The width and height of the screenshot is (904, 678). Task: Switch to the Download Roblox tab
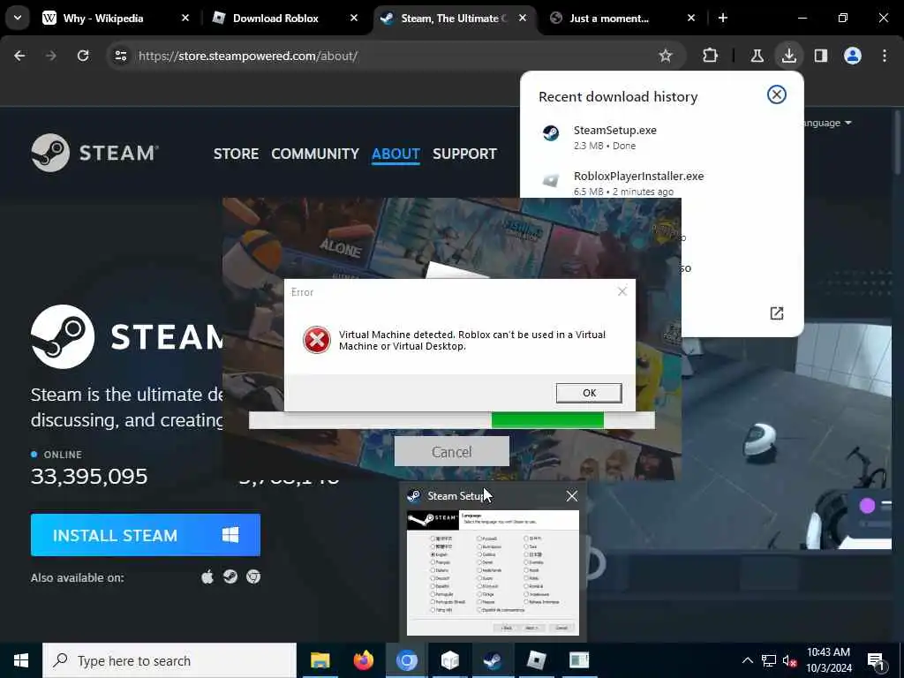pyautogui.click(x=275, y=19)
